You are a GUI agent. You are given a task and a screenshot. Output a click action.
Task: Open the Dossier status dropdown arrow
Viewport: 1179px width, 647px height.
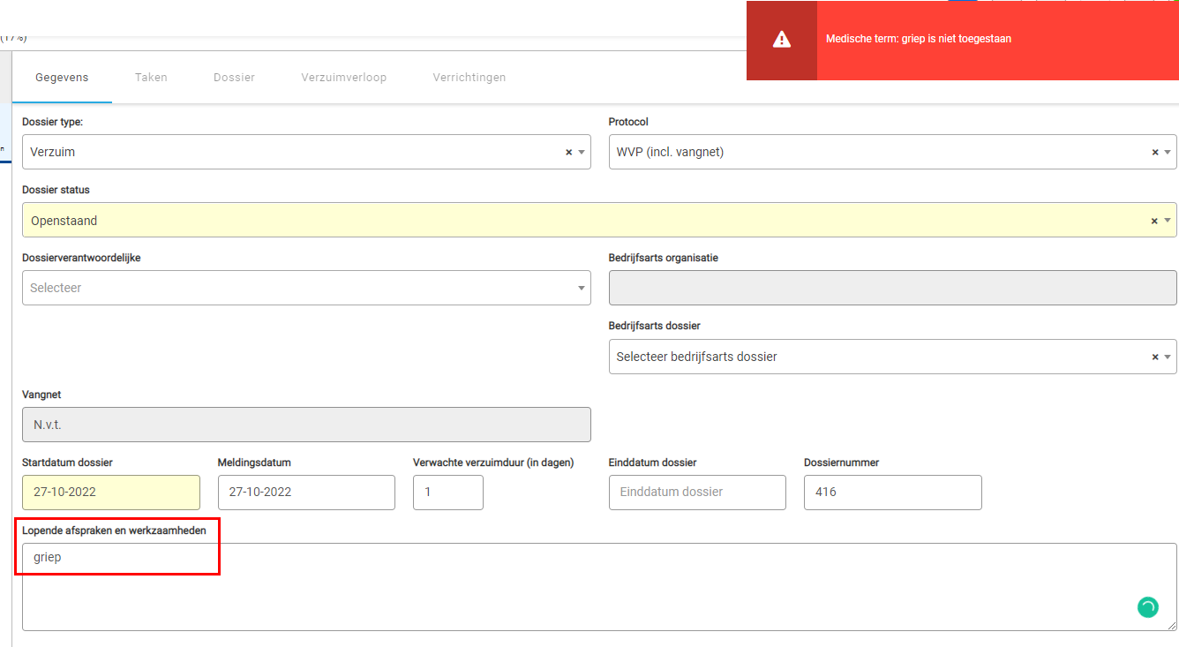click(x=1168, y=221)
